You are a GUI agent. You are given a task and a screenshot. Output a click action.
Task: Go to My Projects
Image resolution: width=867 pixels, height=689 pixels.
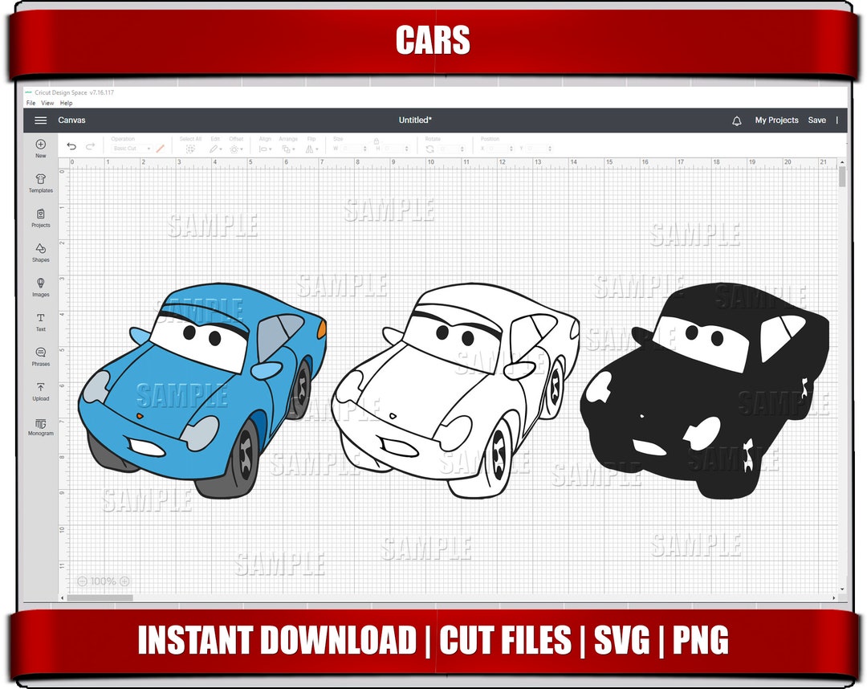pyautogui.click(x=776, y=120)
